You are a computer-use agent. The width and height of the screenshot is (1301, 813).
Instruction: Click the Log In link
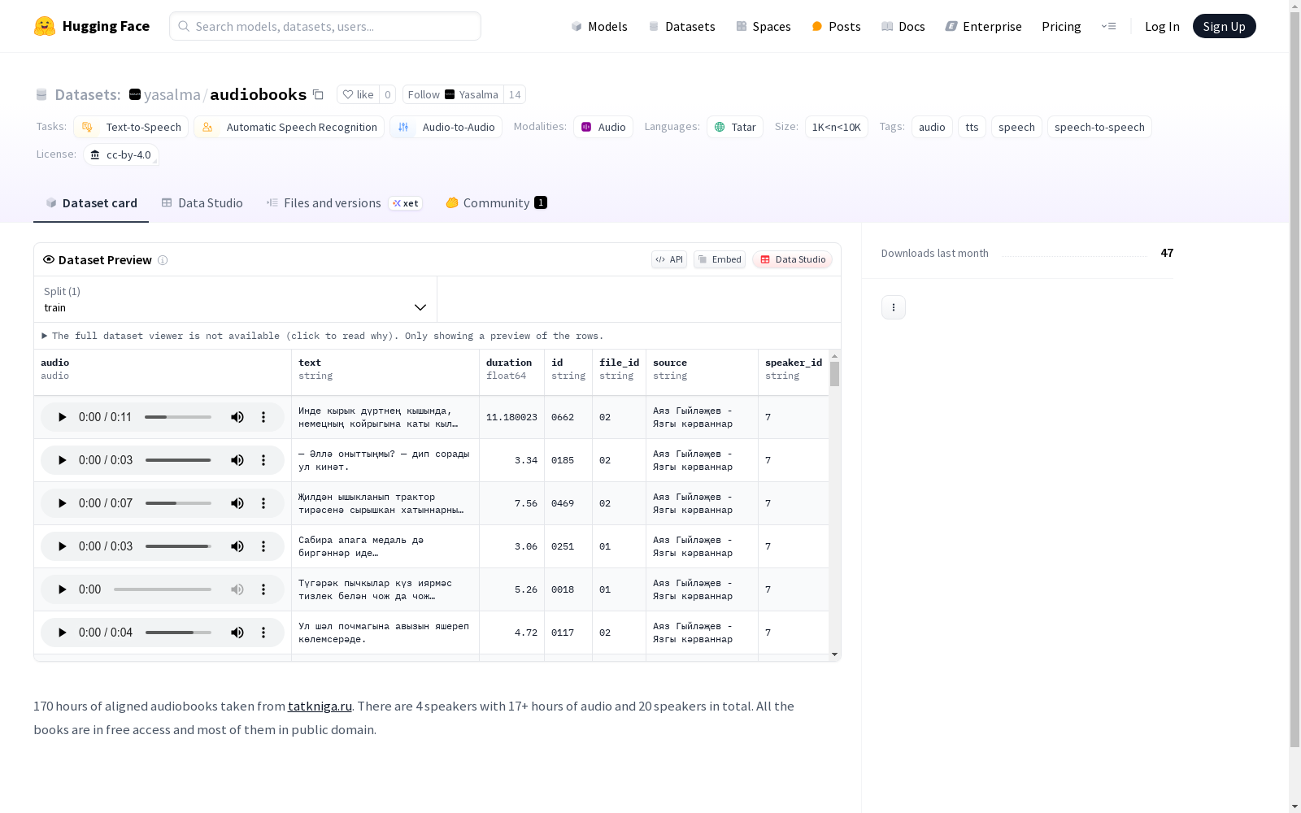[x=1162, y=26]
